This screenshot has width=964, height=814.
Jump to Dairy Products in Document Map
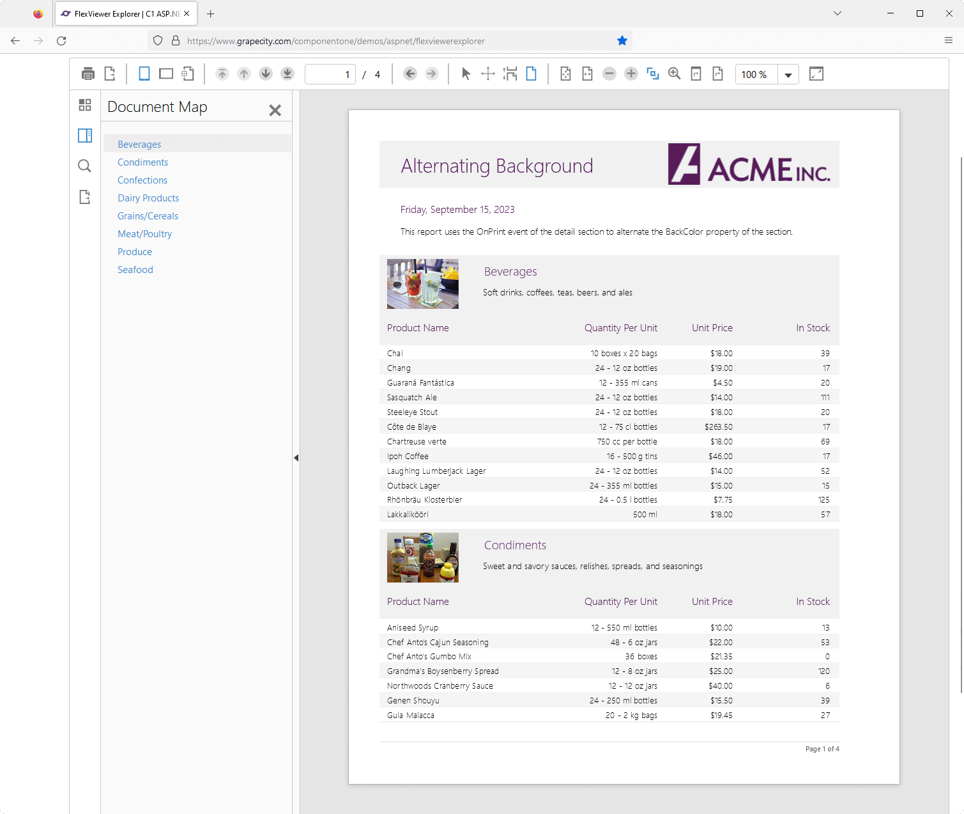[148, 198]
